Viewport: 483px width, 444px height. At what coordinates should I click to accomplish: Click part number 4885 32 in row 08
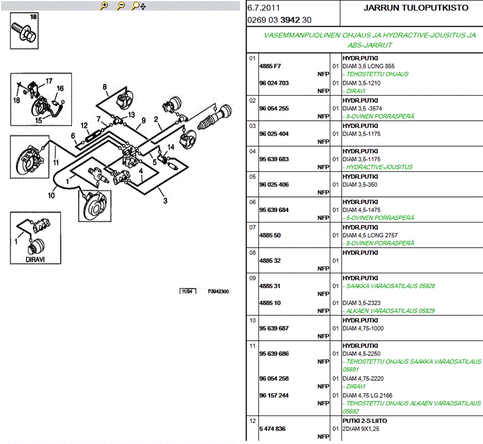tap(270, 261)
